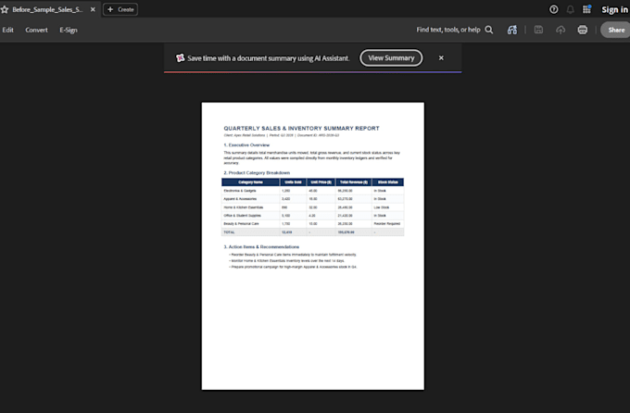Open the Edit menu
Screen dimensions: 630x413
(7, 30)
